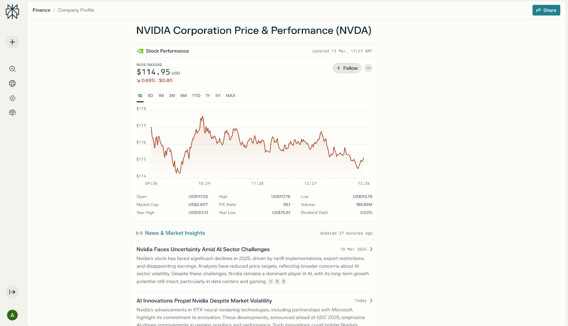The width and height of the screenshot is (568, 326).
Task: Expand Nvidia Faces Uncertainty article chevron
Action: click(371, 249)
